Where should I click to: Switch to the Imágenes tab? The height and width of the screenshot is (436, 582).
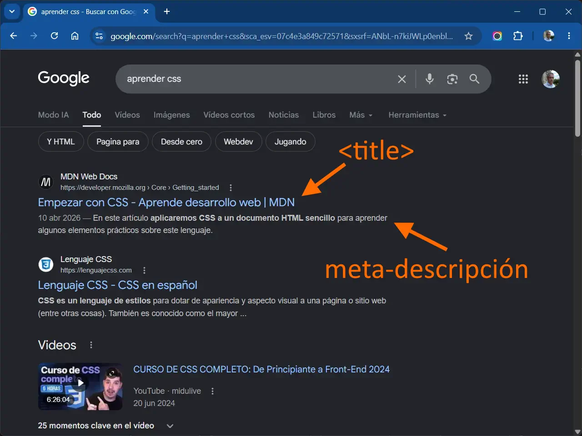click(x=171, y=115)
